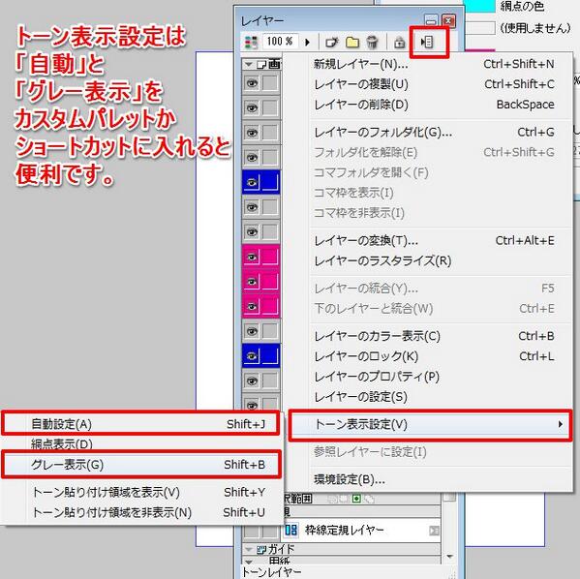This screenshot has height=579, width=580.
Task: Click the layer list scrollbar down arrow
Action: 449,557
